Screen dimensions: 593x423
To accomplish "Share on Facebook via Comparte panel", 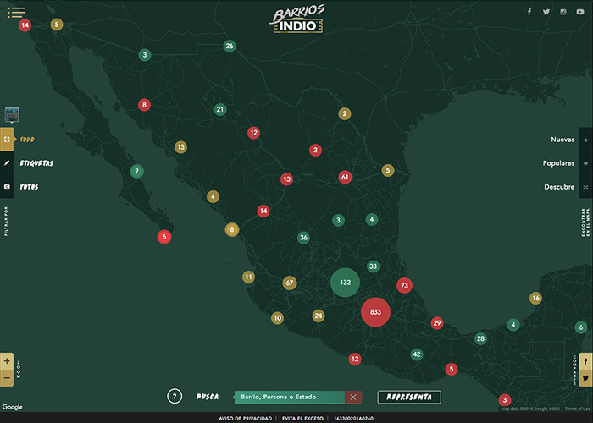I will point(586,361).
